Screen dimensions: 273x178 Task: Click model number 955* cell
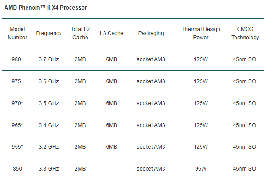click(17, 147)
